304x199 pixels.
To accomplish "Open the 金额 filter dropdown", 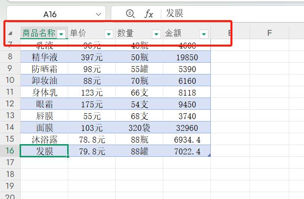I will click(x=204, y=34).
